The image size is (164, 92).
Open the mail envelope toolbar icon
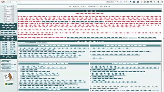pos(121,2)
